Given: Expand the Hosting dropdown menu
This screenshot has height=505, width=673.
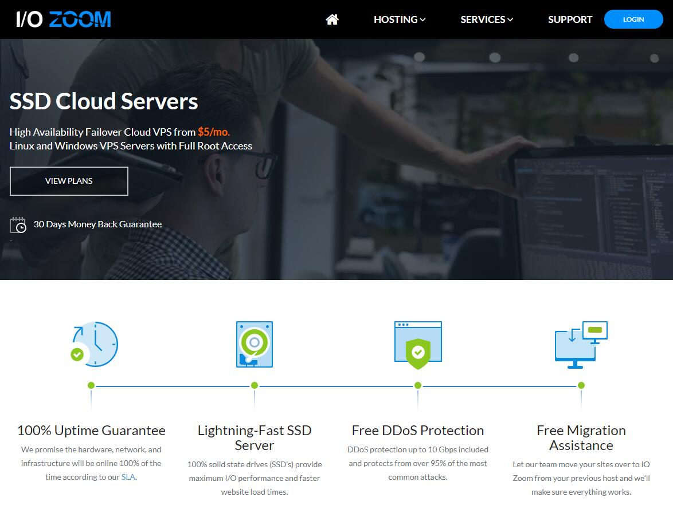Looking at the screenshot, I should [399, 19].
